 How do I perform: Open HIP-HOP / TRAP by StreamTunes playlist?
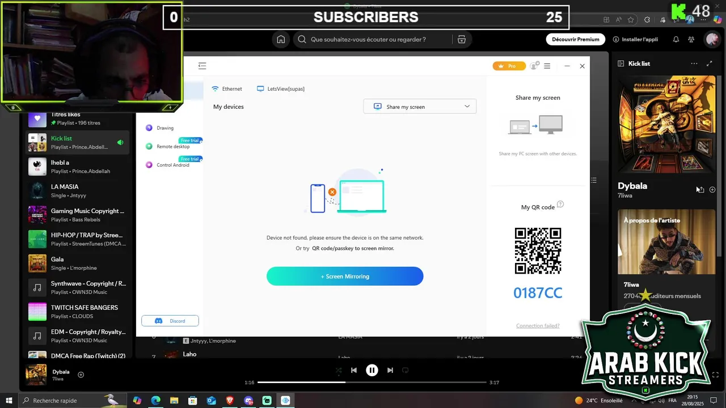pos(77,239)
